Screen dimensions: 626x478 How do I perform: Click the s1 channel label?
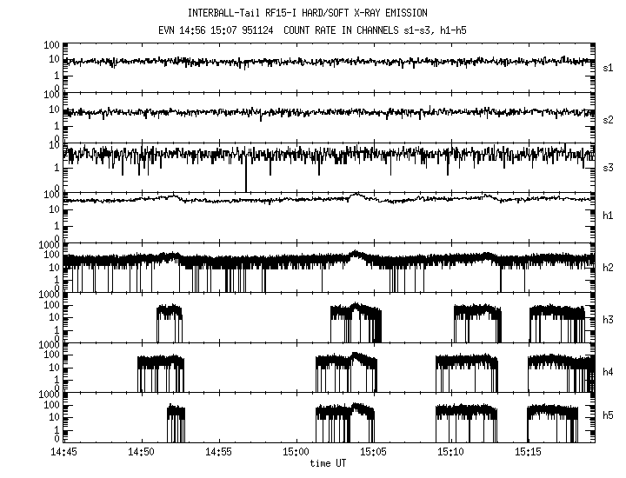(608, 69)
